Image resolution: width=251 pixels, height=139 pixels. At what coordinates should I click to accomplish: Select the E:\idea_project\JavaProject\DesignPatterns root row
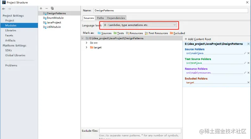click(x=132, y=38)
